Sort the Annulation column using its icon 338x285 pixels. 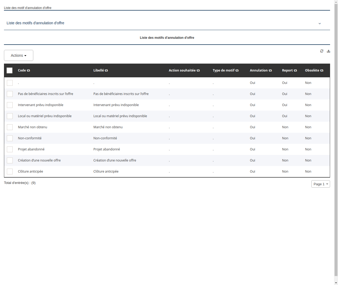(x=270, y=70)
